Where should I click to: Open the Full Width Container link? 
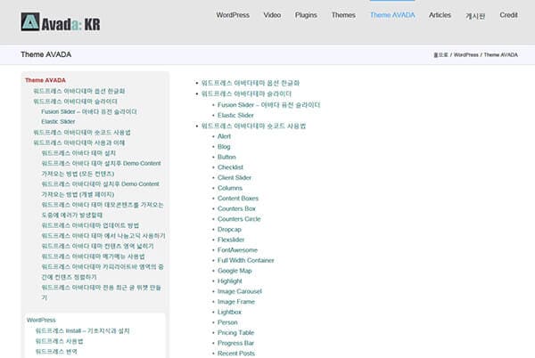click(x=246, y=260)
